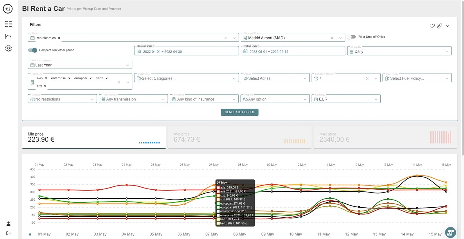This screenshot has height=239, width=464.
Task: Click the Pickup Date calendar icon
Action: (245, 51)
